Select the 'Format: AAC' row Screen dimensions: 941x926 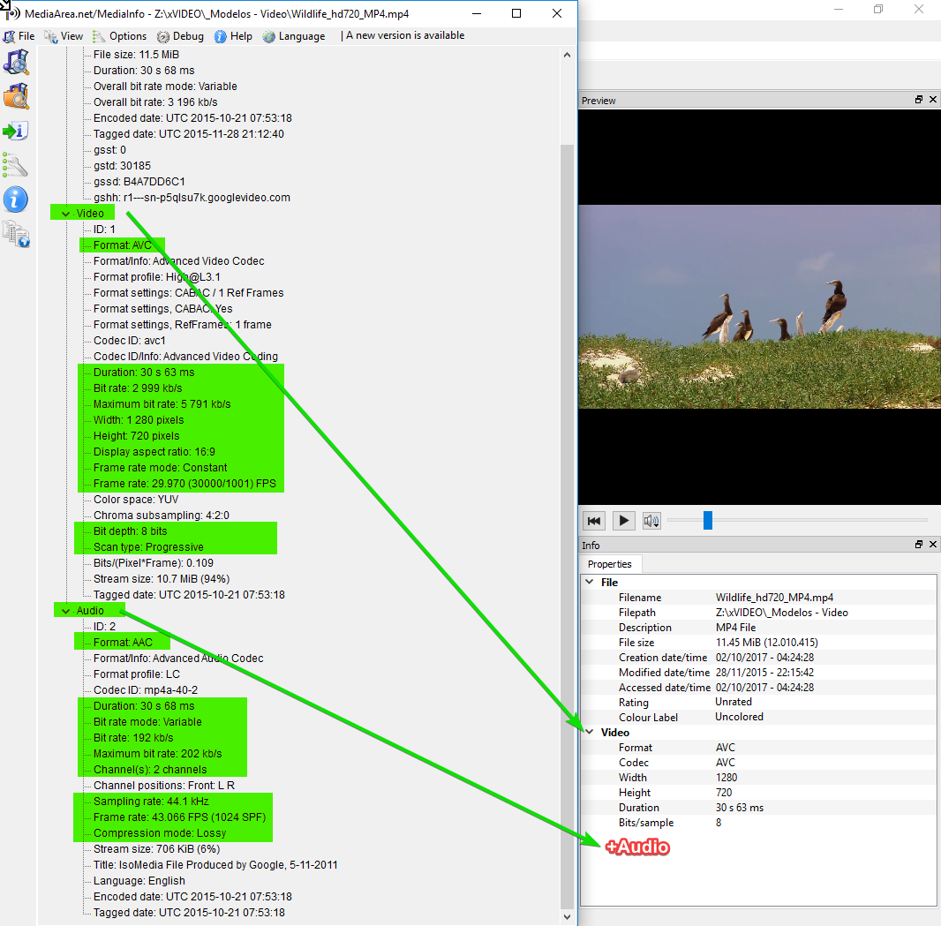[123, 643]
